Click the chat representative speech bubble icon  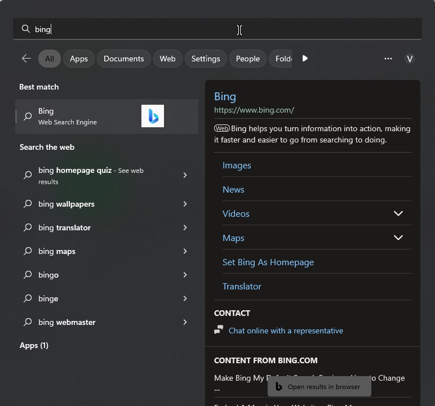tap(219, 331)
